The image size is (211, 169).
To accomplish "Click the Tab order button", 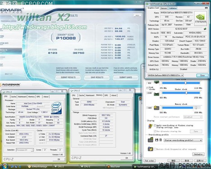I will tap(149, 161).
